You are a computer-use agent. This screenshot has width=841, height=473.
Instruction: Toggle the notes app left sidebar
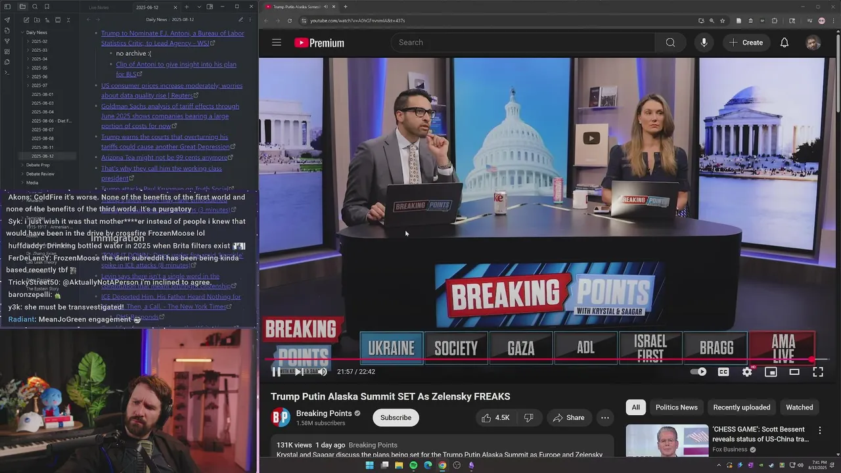point(8,7)
